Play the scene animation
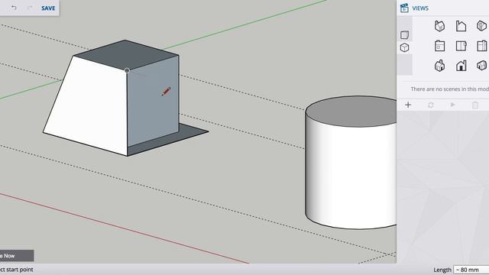This screenshot has width=489, height=275. click(453, 105)
